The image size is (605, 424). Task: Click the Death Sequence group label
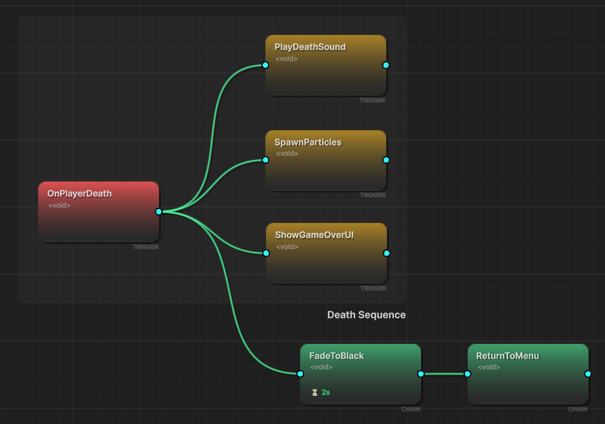(367, 315)
